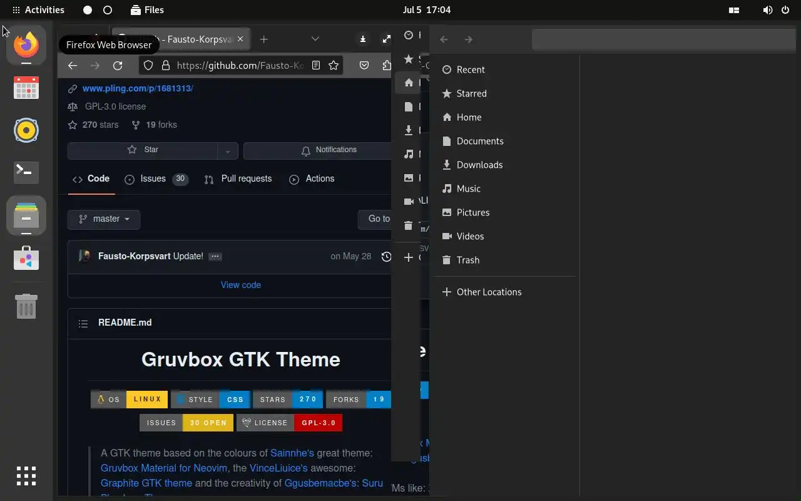This screenshot has width=801, height=501.
Task: Open Videos in the Files sidebar
Action: (504, 236)
